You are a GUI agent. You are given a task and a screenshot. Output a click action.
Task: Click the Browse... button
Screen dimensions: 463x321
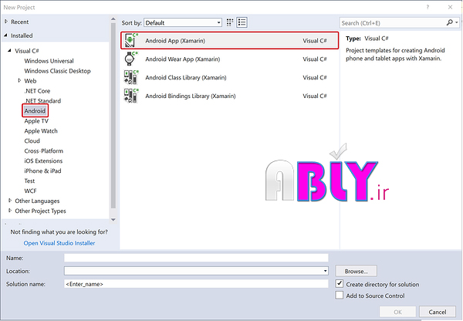coord(356,271)
